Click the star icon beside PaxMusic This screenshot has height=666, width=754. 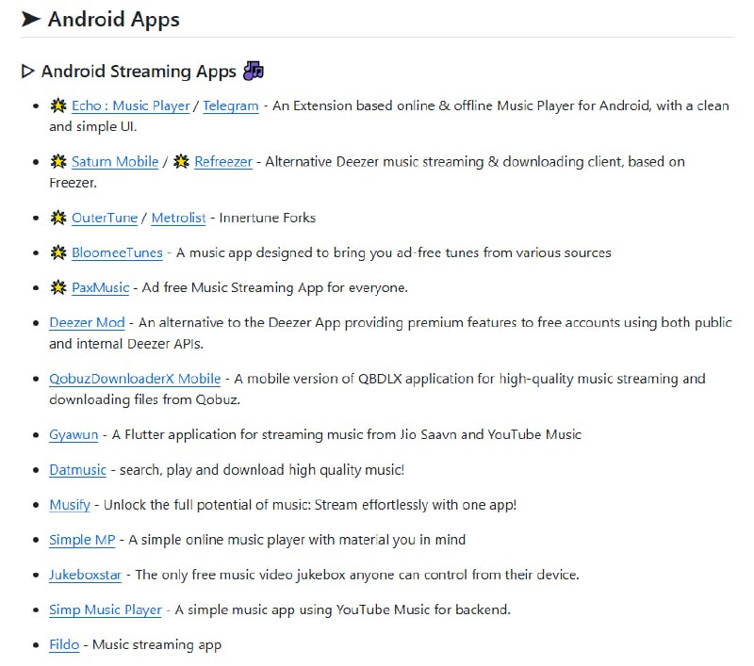pyautogui.click(x=58, y=287)
